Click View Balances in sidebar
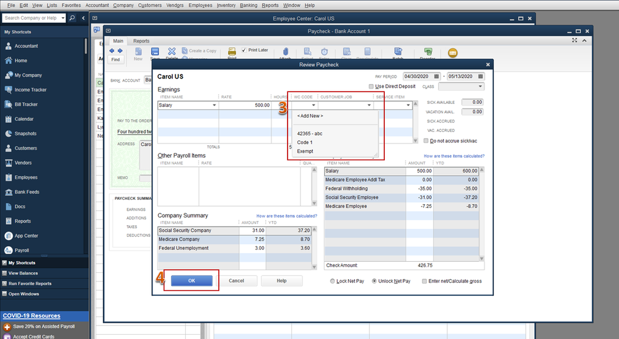The height and width of the screenshot is (339, 619). [24, 273]
